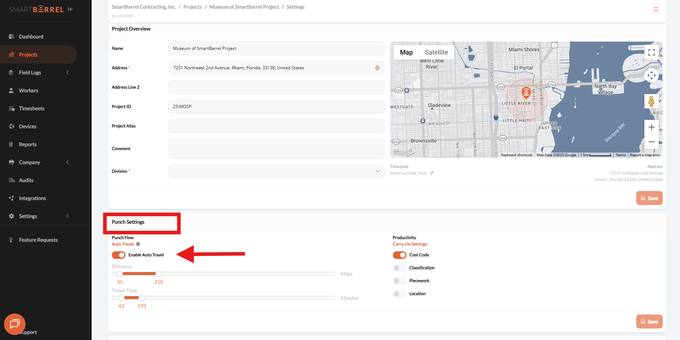Go to Projects breadcrumb link
Image resolution: width=680 pixels, height=340 pixels.
tap(192, 7)
